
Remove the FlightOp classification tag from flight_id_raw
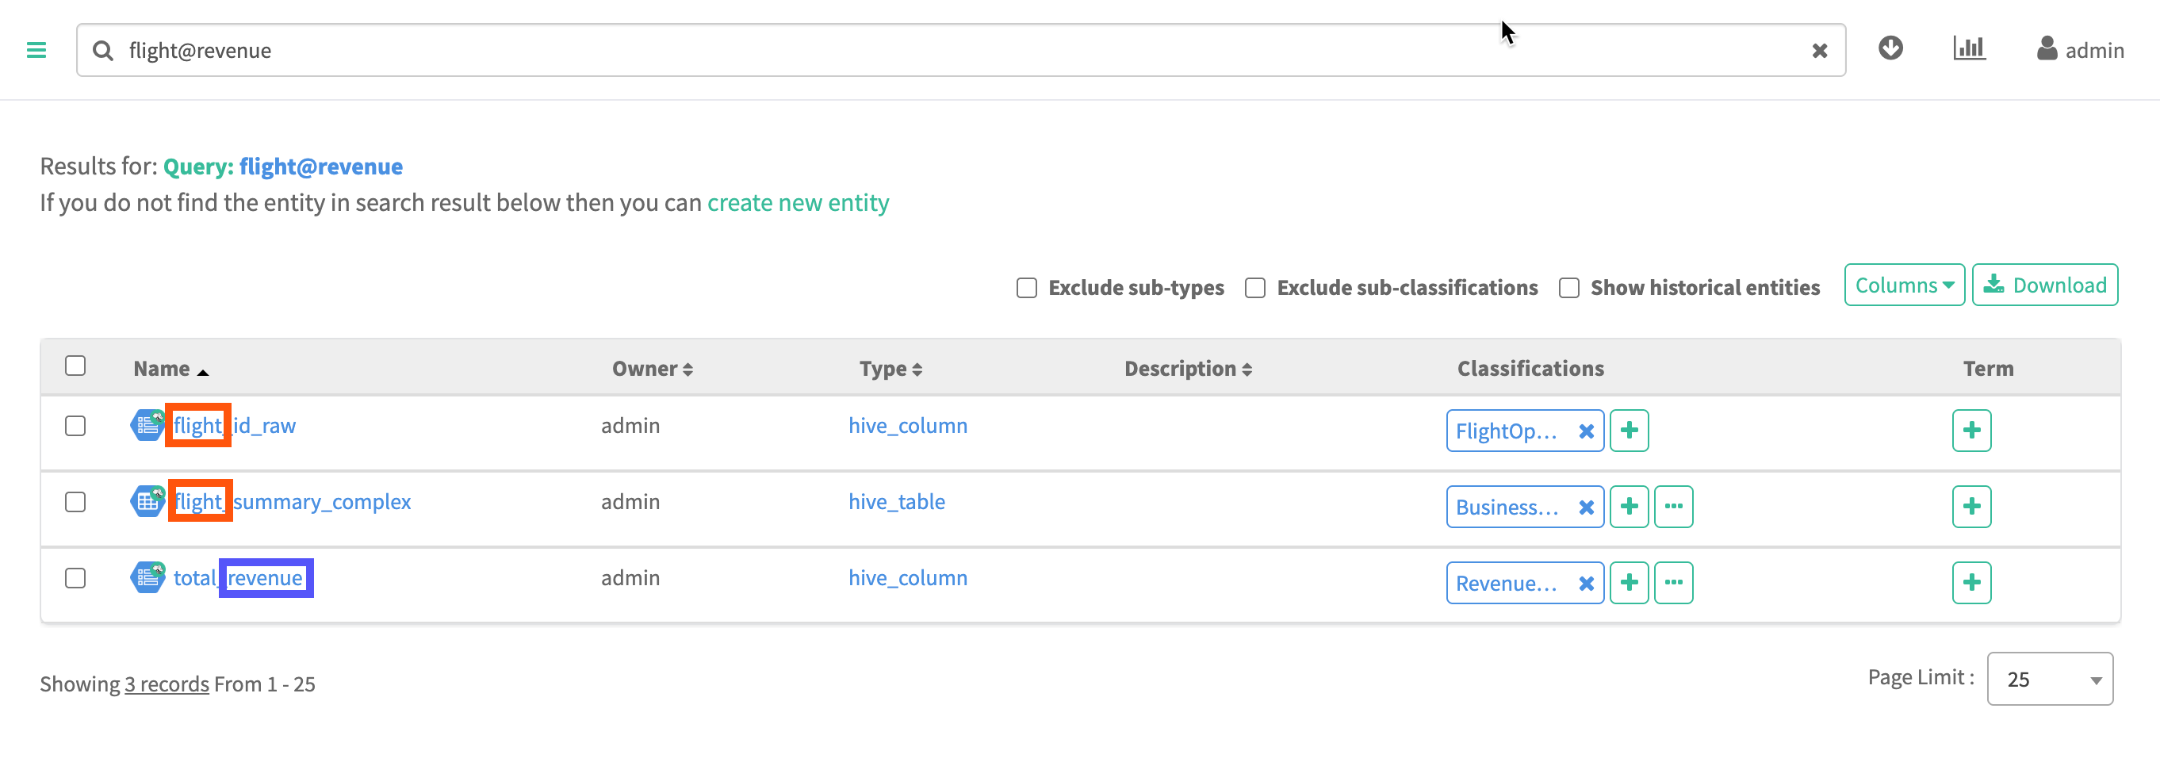pos(1586,431)
